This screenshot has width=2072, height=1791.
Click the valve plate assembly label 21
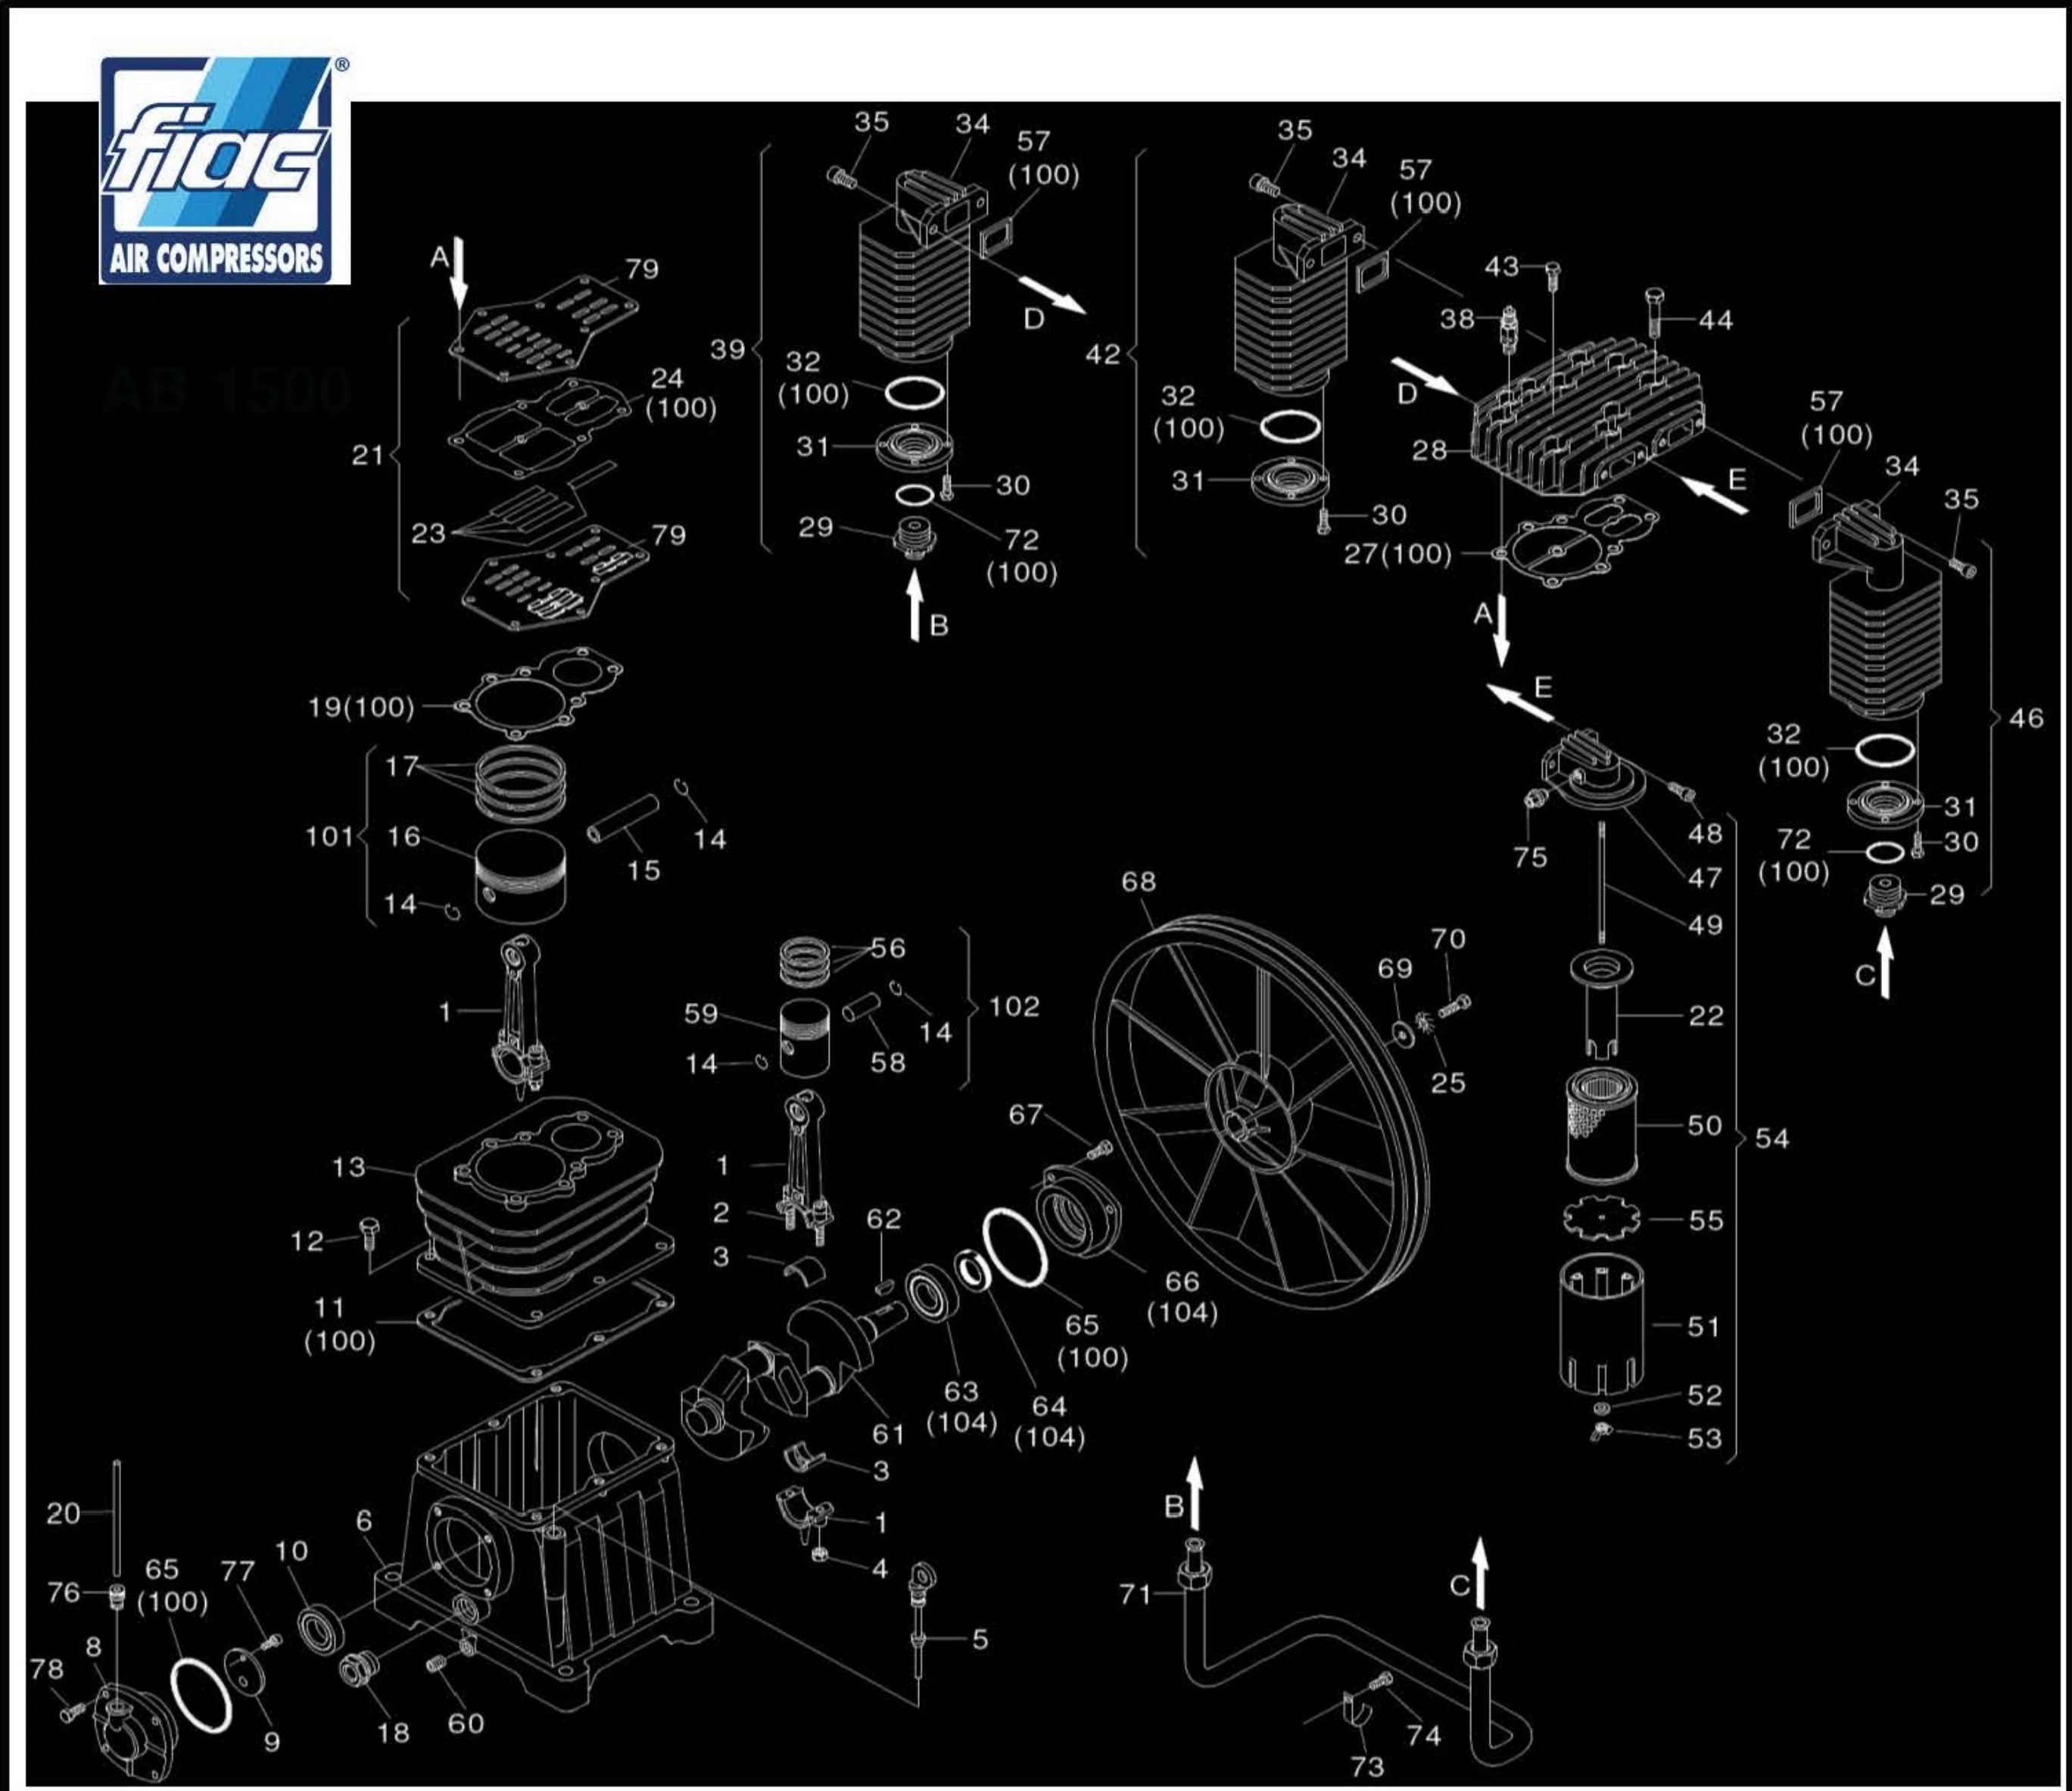[x=367, y=455]
